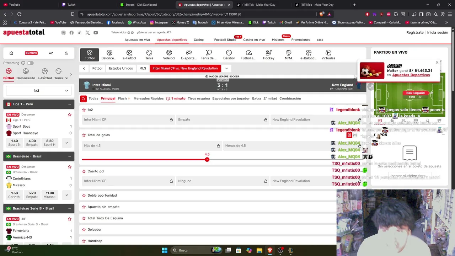Image resolution: width=455 pixels, height=256 pixels.
Task: Open the Football Studio menu item
Action: pos(225,40)
